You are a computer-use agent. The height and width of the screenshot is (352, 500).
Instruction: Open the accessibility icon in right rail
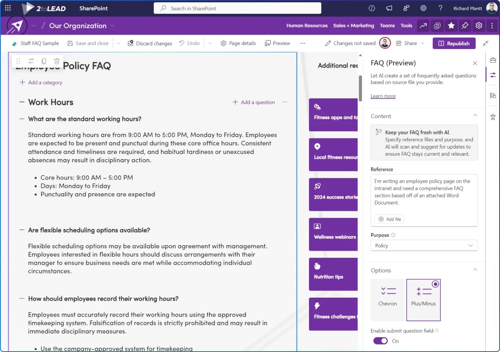pyautogui.click(x=493, y=117)
